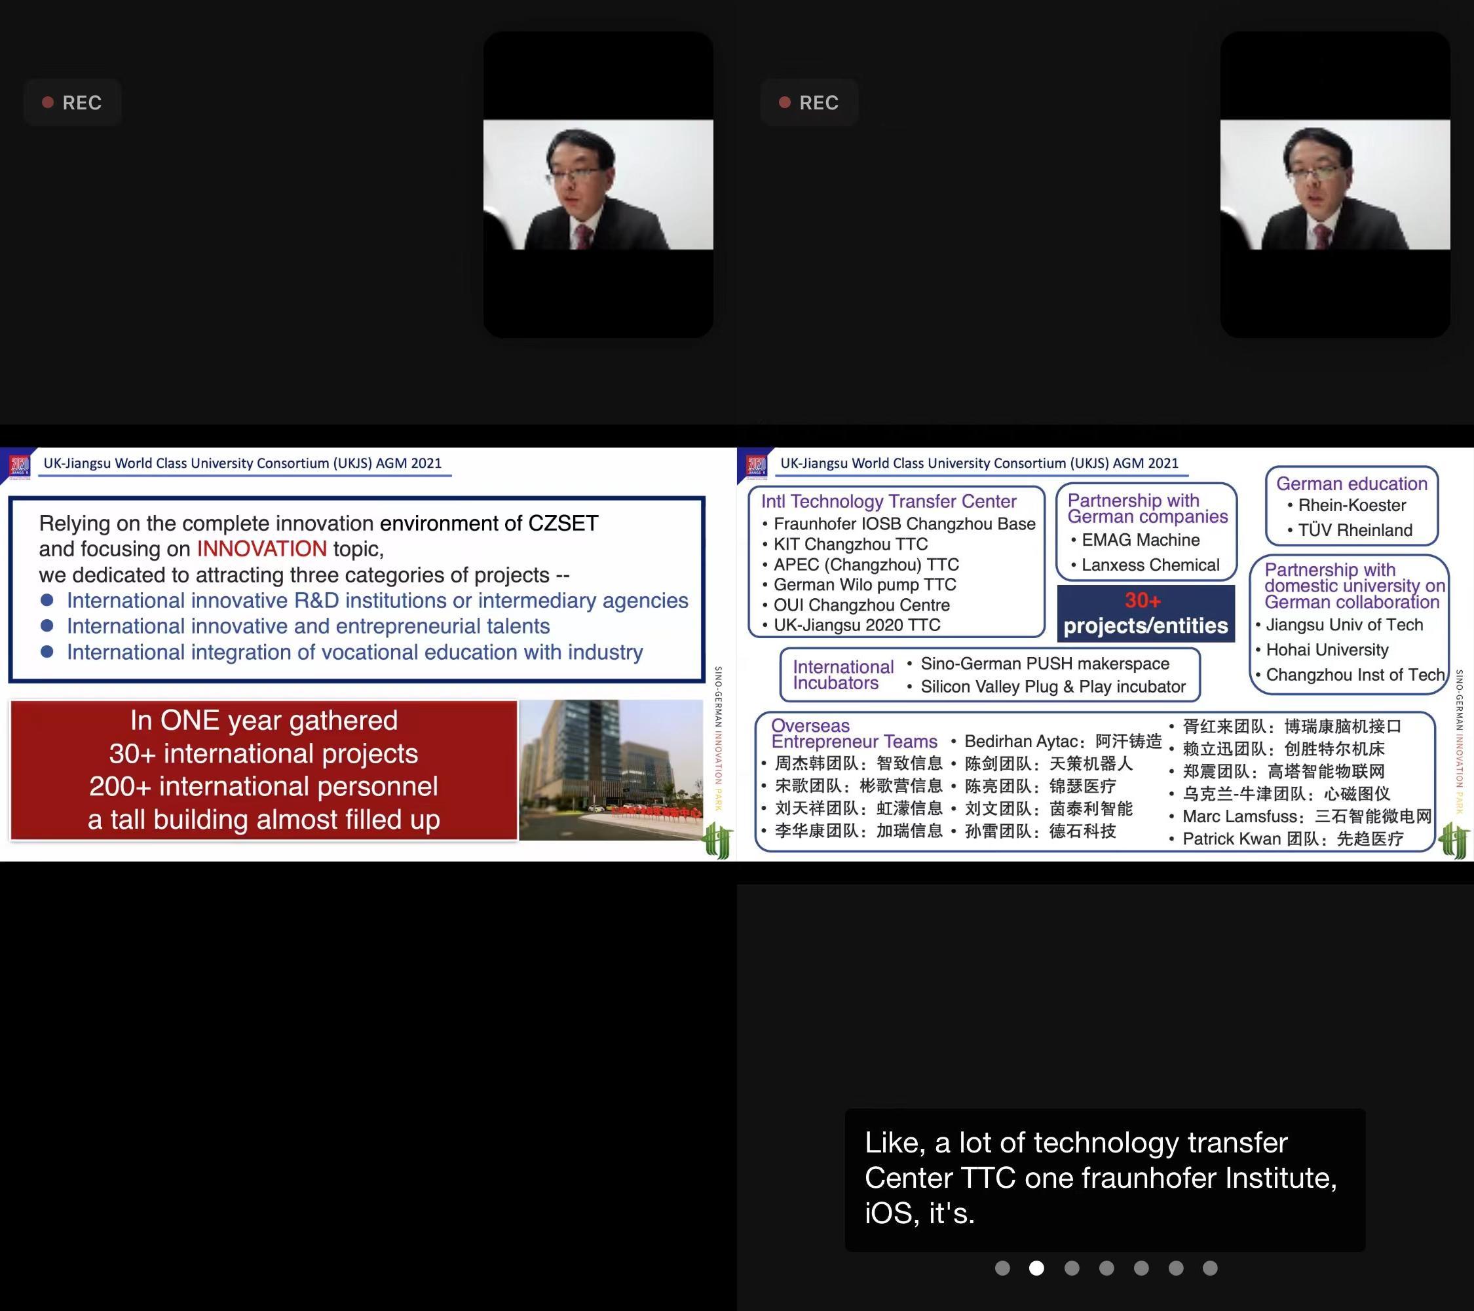Select 'TÜV Rheinland' bullet
The width and height of the screenshot is (1474, 1311).
(x=1355, y=530)
